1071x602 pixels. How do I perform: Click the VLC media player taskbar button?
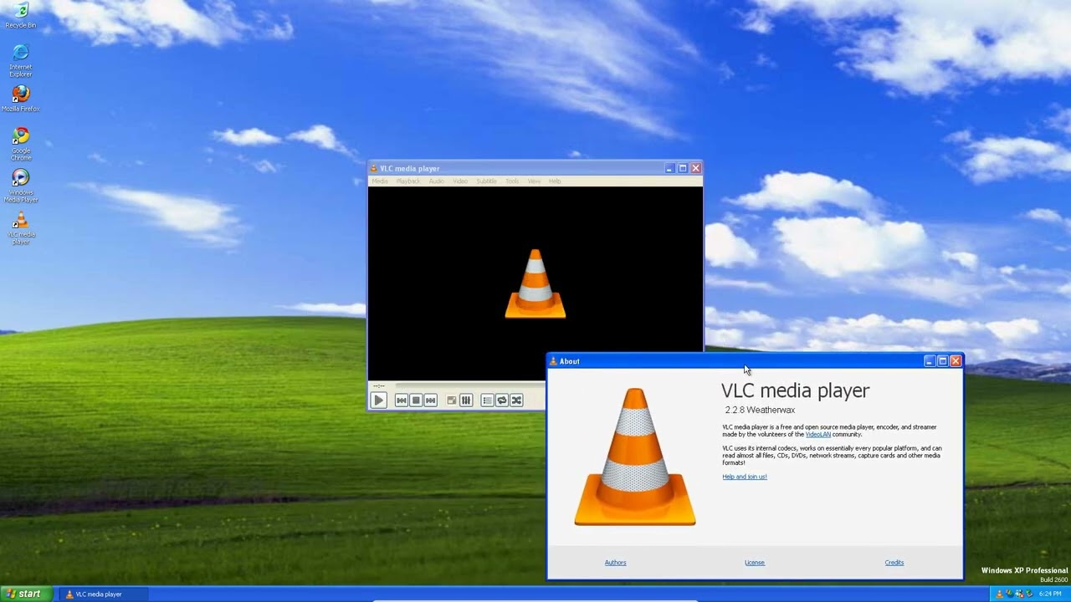(102, 594)
